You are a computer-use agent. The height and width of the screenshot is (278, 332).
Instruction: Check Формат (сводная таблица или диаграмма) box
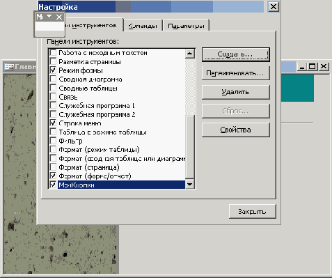(x=53, y=158)
